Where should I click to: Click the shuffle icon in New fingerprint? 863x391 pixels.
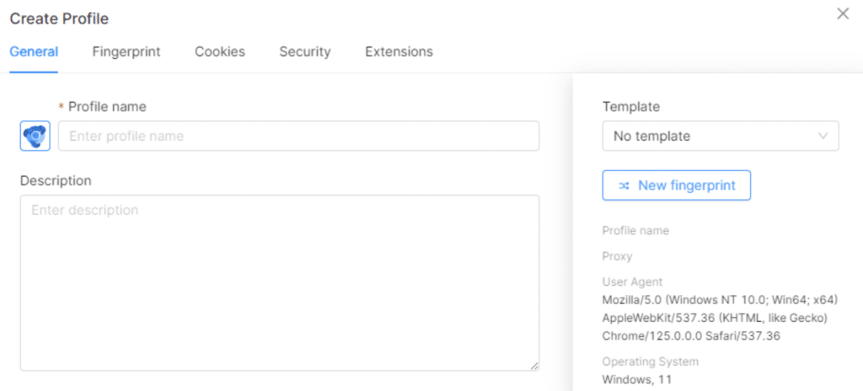click(x=624, y=185)
